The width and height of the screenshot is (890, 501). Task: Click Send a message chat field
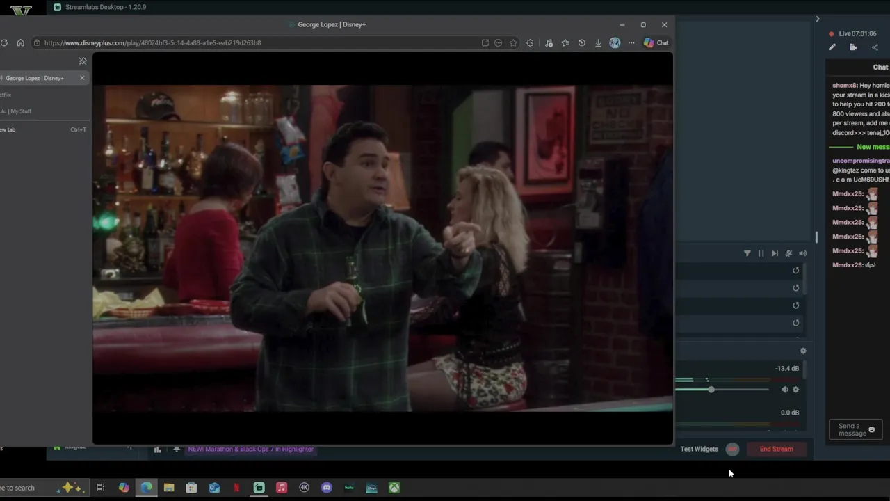(856, 430)
